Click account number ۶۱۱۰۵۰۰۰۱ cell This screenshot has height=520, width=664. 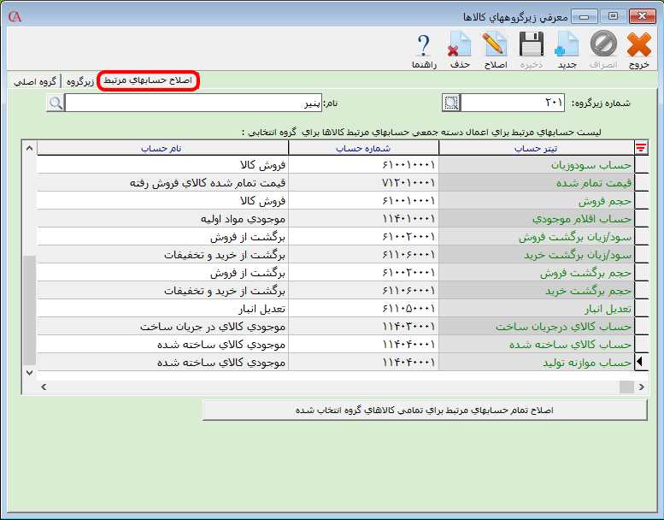coord(364,309)
